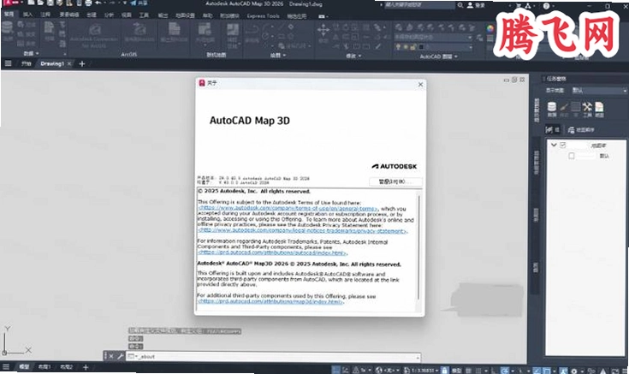The width and height of the screenshot is (629, 374).
Task: Open the annotation scale dropdown in status bar
Action: coord(421,370)
